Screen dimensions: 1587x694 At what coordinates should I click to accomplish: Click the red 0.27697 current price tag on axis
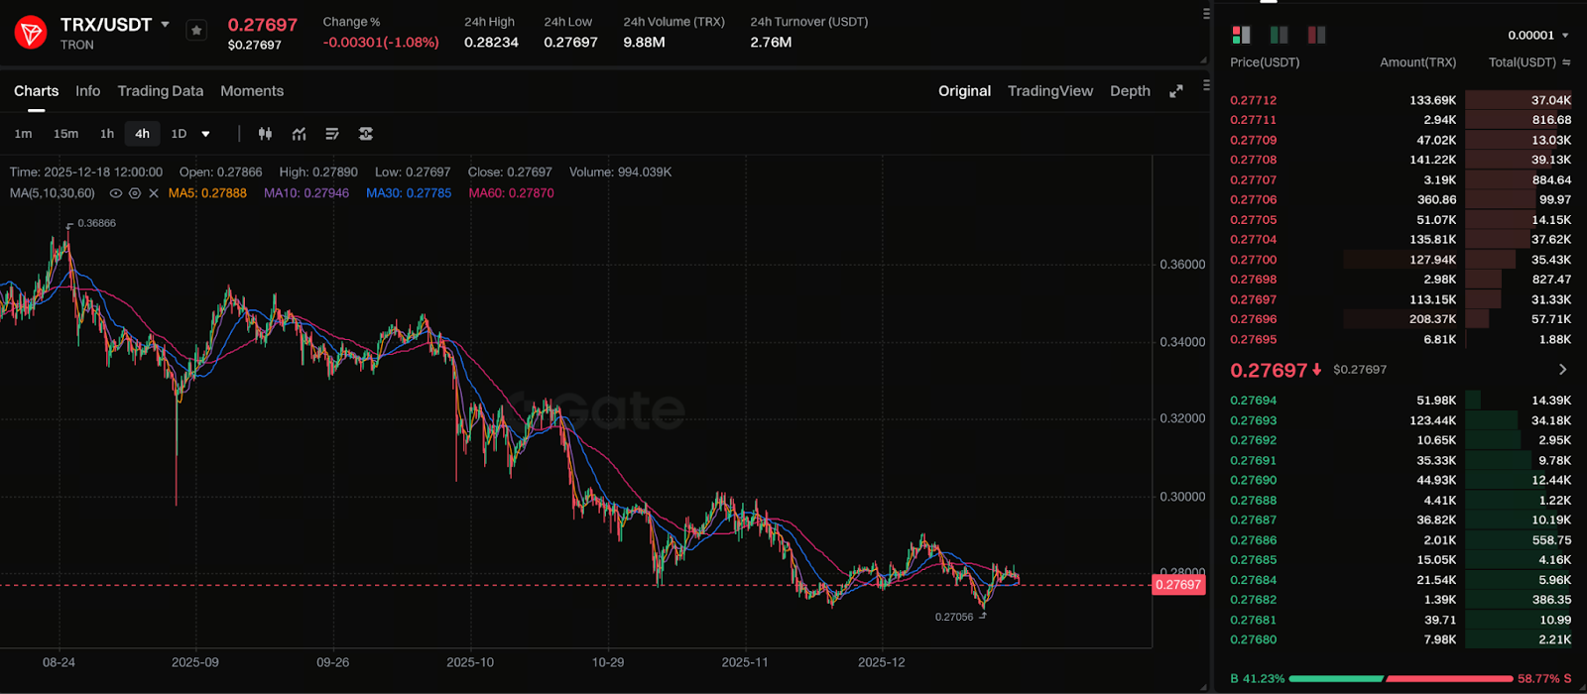(x=1178, y=585)
